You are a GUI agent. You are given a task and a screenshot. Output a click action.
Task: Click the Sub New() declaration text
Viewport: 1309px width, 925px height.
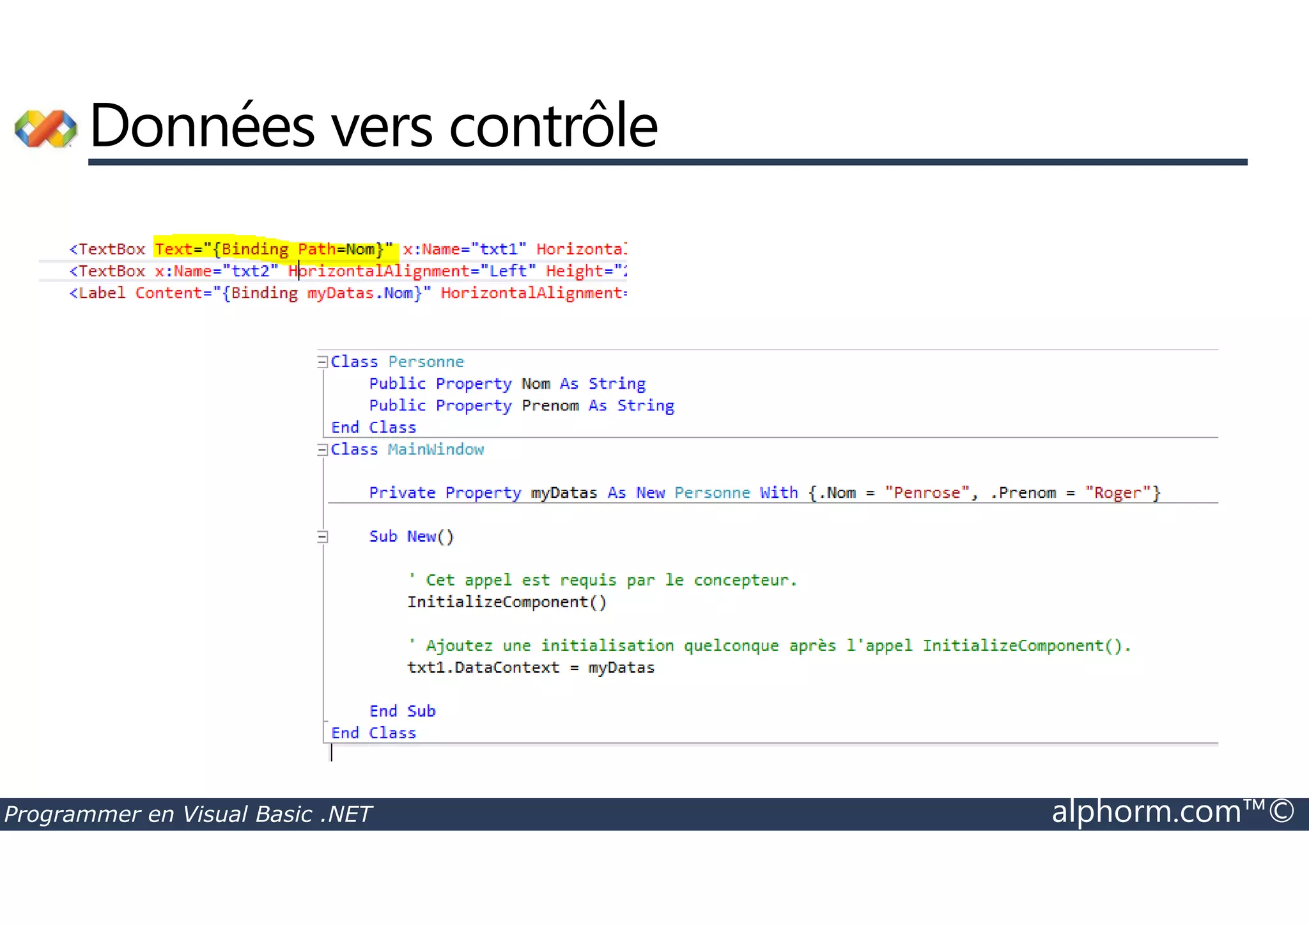(412, 536)
